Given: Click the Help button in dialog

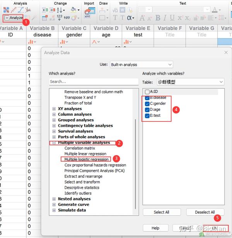Looking at the screenshot, I should (x=155, y=228).
